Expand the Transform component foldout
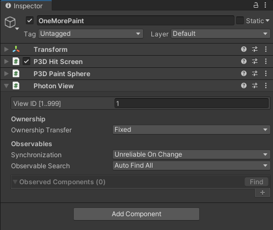 tap(7, 49)
